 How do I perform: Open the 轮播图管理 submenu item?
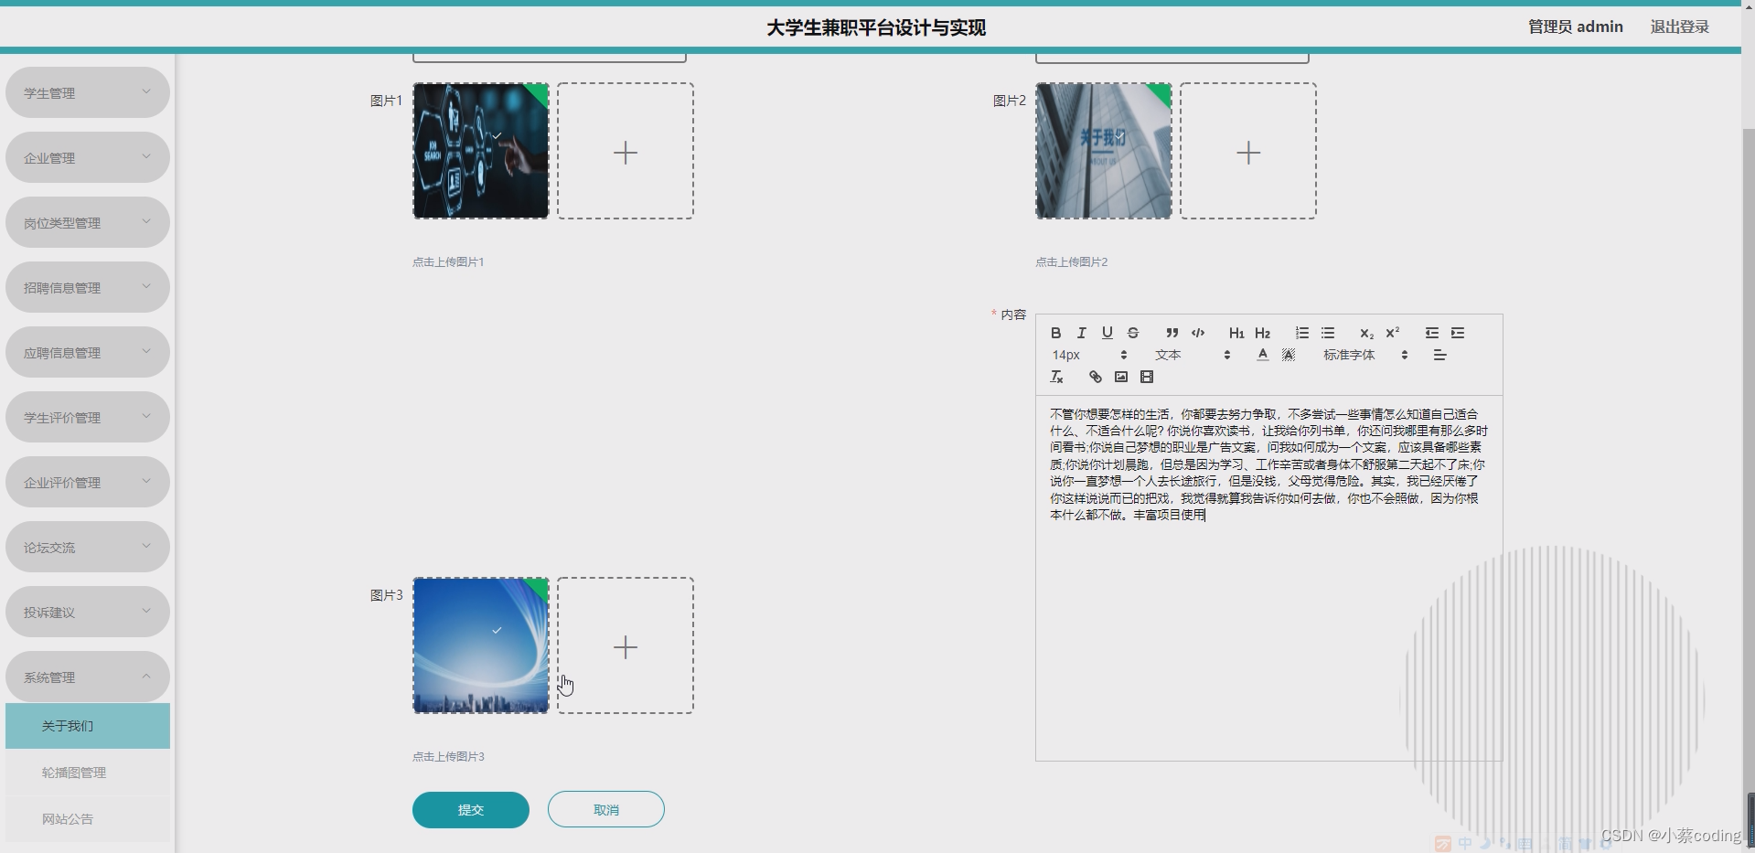(x=88, y=773)
